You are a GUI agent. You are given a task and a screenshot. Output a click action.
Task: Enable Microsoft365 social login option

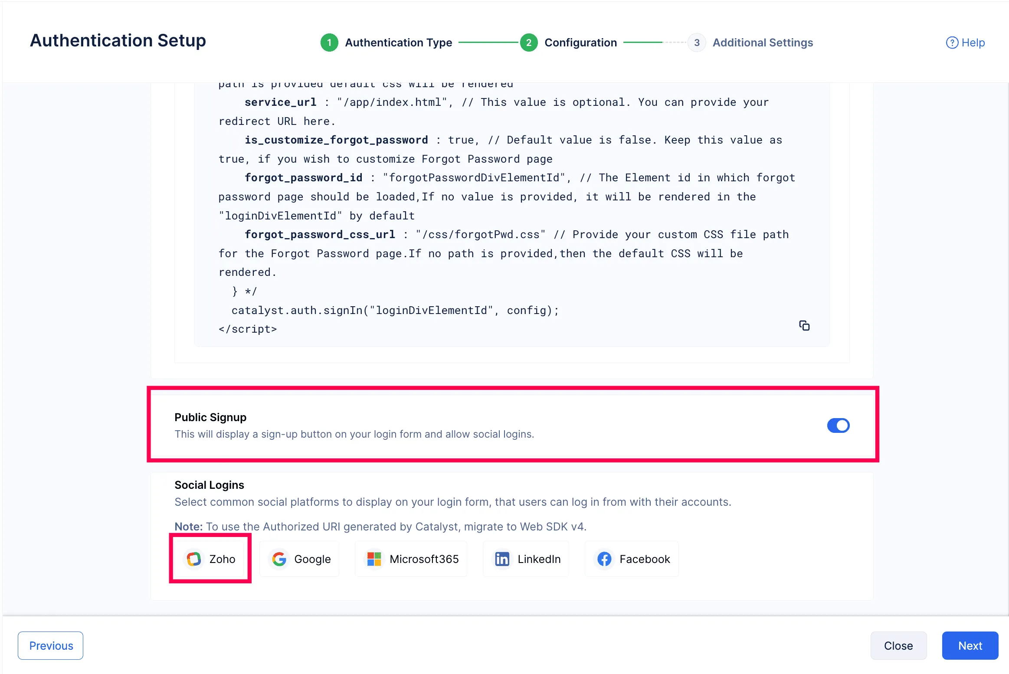click(x=411, y=559)
